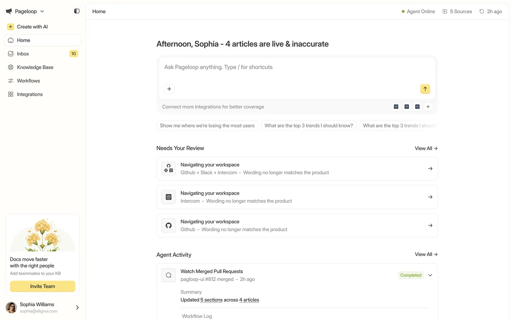Image resolution: width=512 pixels, height=320 pixels.
Task: Open the Inbox sidebar item
Action: pyautogui.click(x=43, y=54)
